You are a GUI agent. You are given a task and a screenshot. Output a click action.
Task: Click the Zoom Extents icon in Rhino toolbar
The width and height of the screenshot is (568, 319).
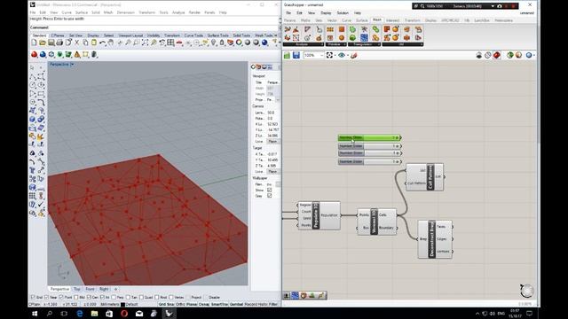pos(145,43)
